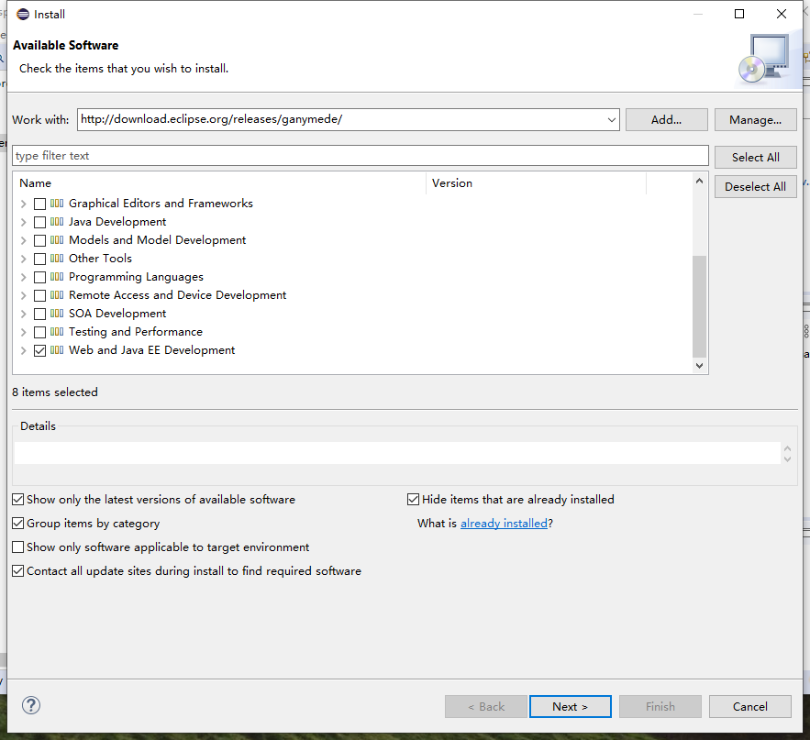The width and height of the screenshot is (810, 740).
Task: Expand the Models and Model Development node
Action: pyautogui.click(x=23, y=240)
